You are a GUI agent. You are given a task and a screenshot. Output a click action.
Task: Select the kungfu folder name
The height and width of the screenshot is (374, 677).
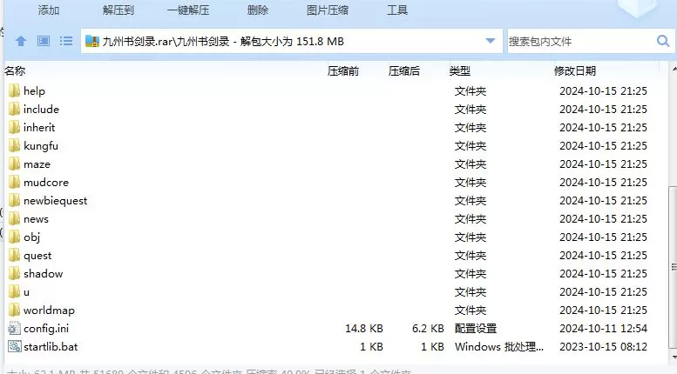pos(41,145)
